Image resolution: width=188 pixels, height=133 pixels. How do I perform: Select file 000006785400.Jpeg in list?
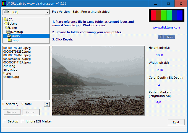(x=17, y=48)
